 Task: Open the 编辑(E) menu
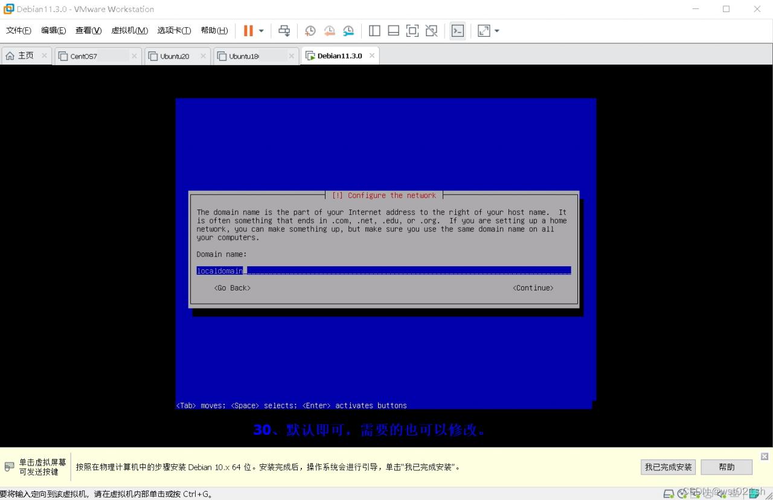tap(53, 31)
